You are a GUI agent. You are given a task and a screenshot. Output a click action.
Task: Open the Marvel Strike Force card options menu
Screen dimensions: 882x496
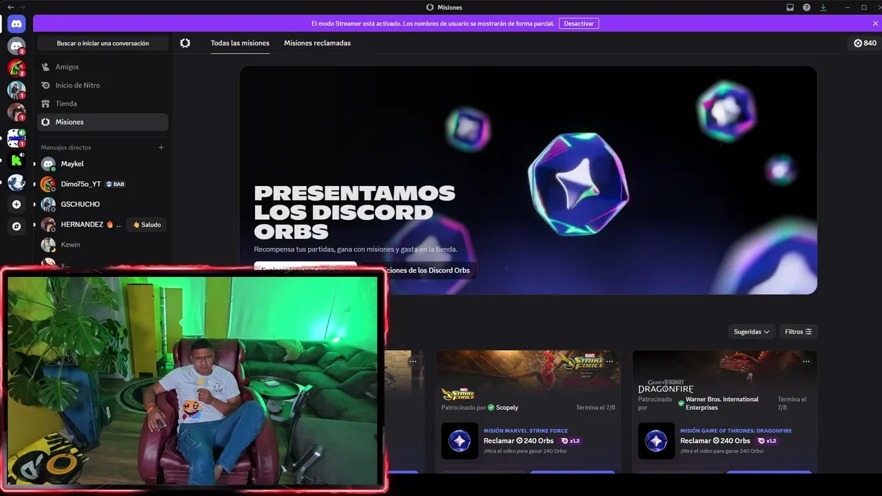pos(609,361)
